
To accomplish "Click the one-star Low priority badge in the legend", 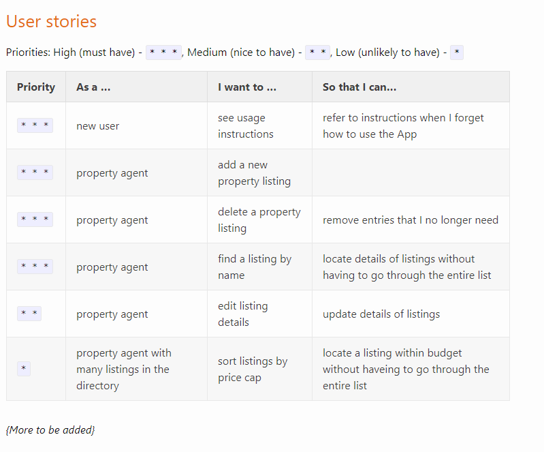I will click(457, 52).
